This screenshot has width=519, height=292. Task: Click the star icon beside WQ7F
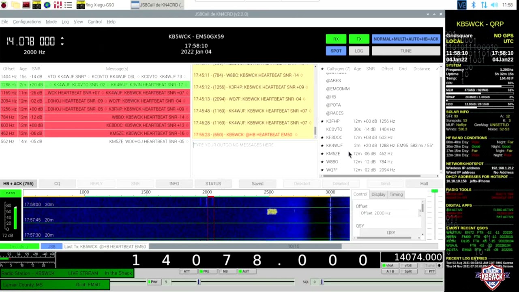click(x=322, y=170)
